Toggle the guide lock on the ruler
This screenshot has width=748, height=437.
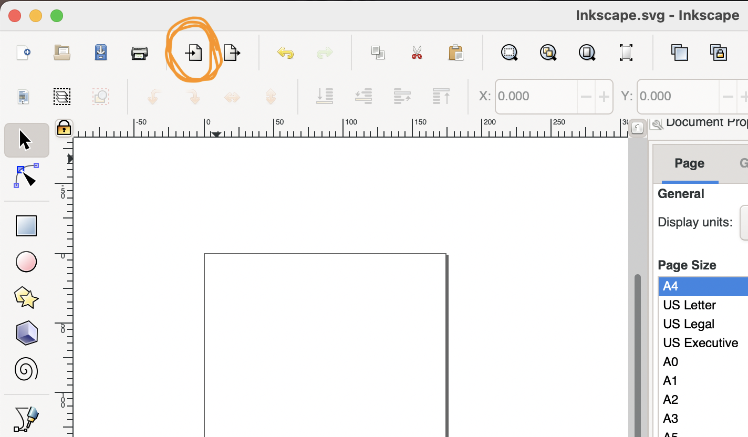point(64,128)
